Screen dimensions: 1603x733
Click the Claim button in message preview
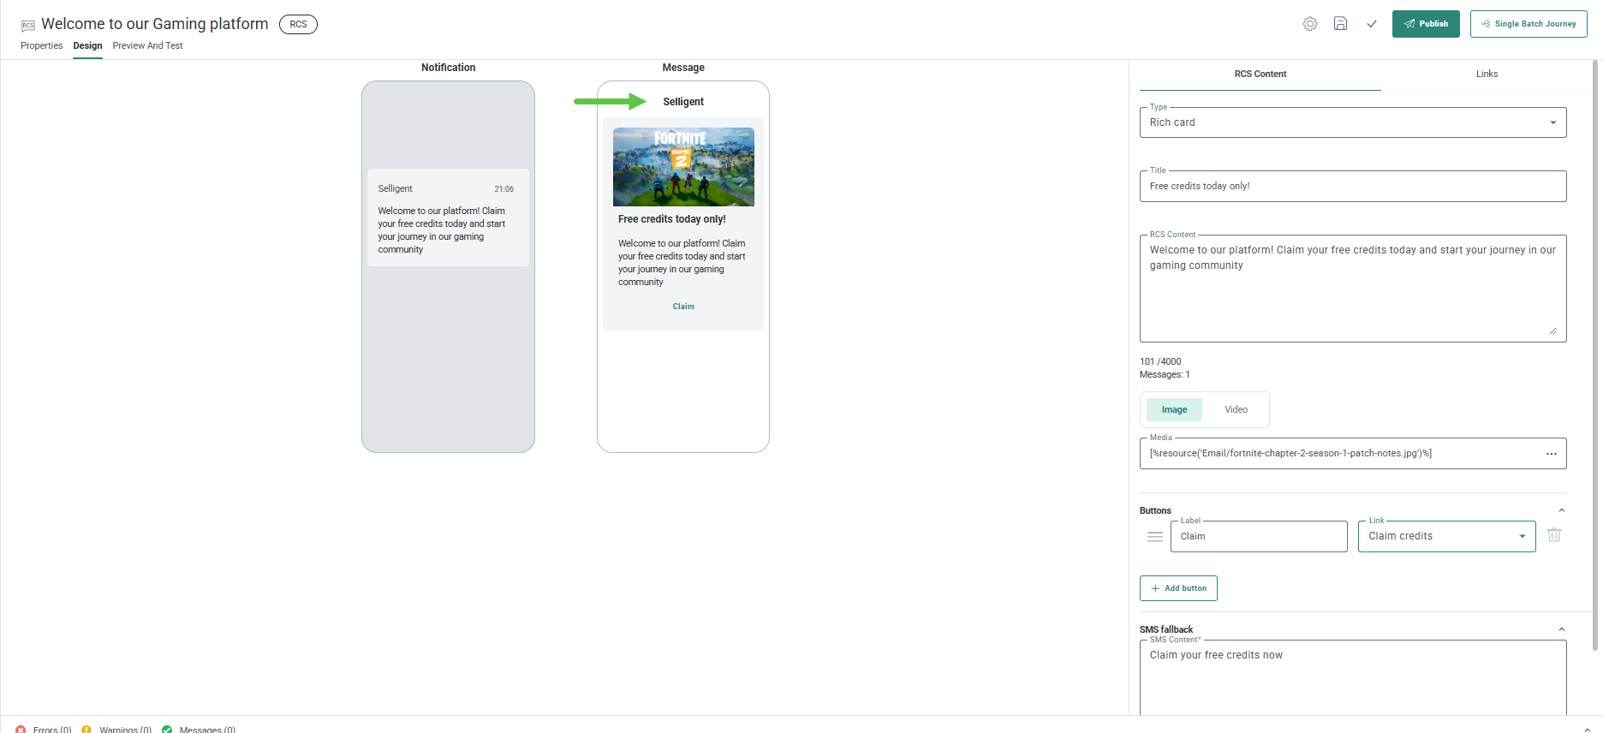[x=683, y=307]
